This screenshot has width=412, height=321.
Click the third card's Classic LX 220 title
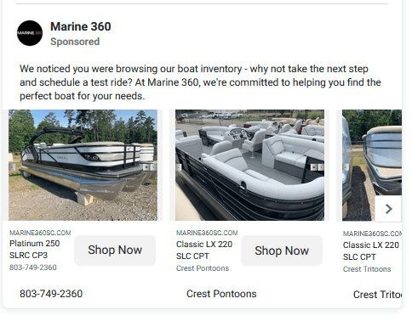pyautogui.click(x=371, y=251)
